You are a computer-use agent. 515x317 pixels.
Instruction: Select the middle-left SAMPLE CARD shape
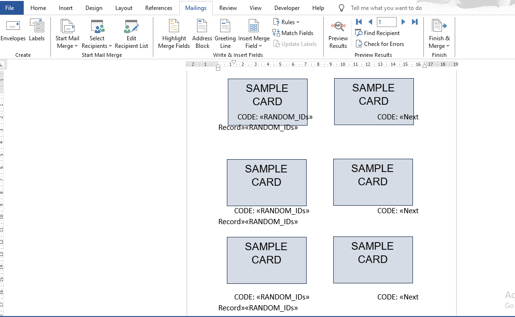pos(267,182)
